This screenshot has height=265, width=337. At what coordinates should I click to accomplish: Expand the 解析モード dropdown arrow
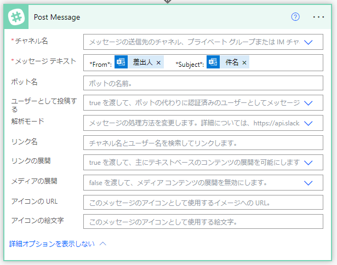[x=308, y=123]
